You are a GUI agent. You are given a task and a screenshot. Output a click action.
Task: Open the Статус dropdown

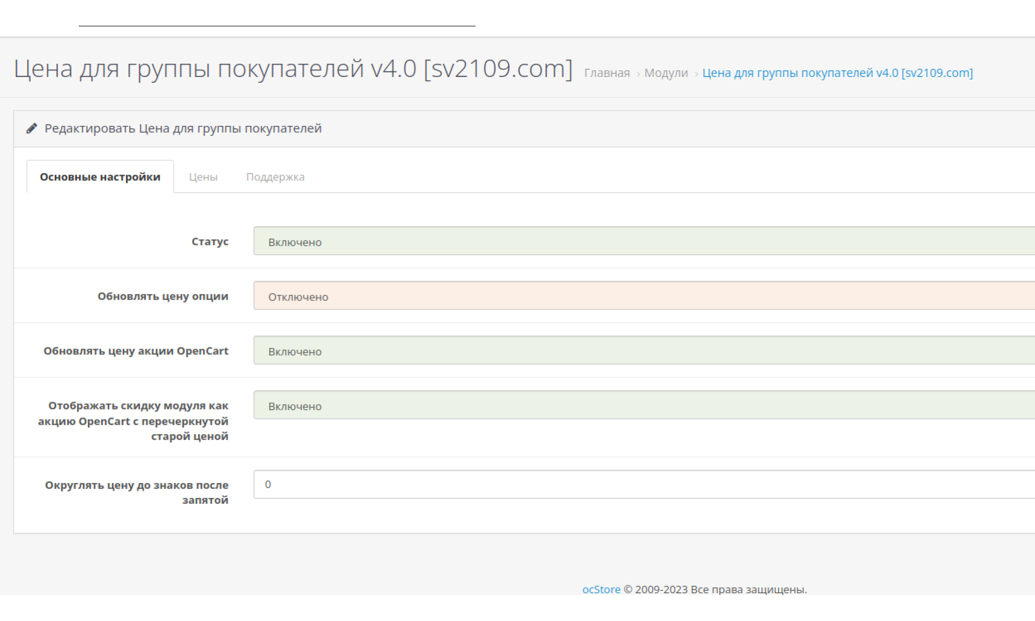coord(643,241)
